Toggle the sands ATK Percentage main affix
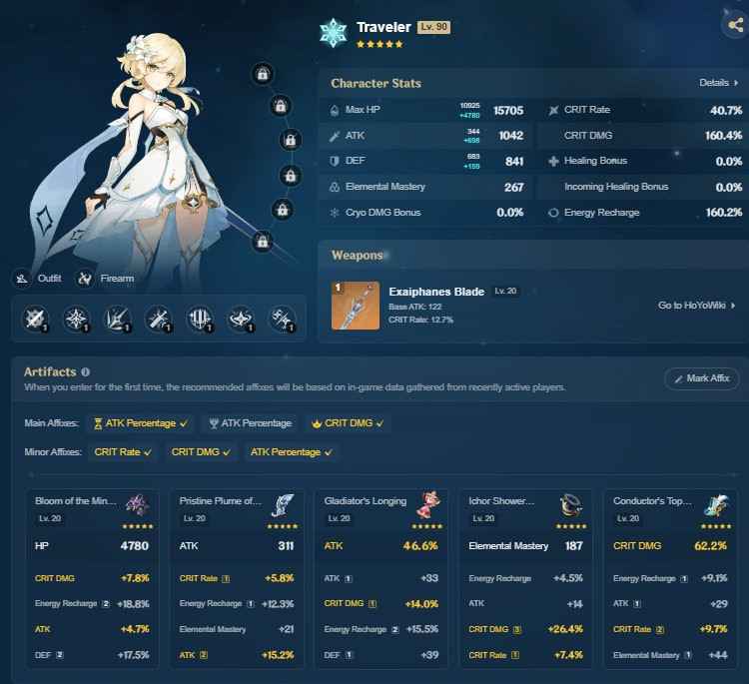Screen dimensions: 749x684 pos(141,423)
